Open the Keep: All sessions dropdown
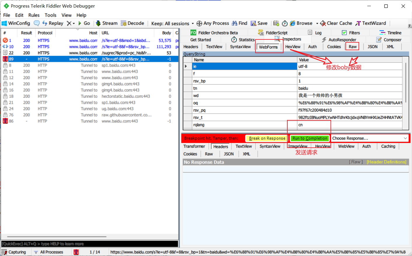 click(172, 23)
